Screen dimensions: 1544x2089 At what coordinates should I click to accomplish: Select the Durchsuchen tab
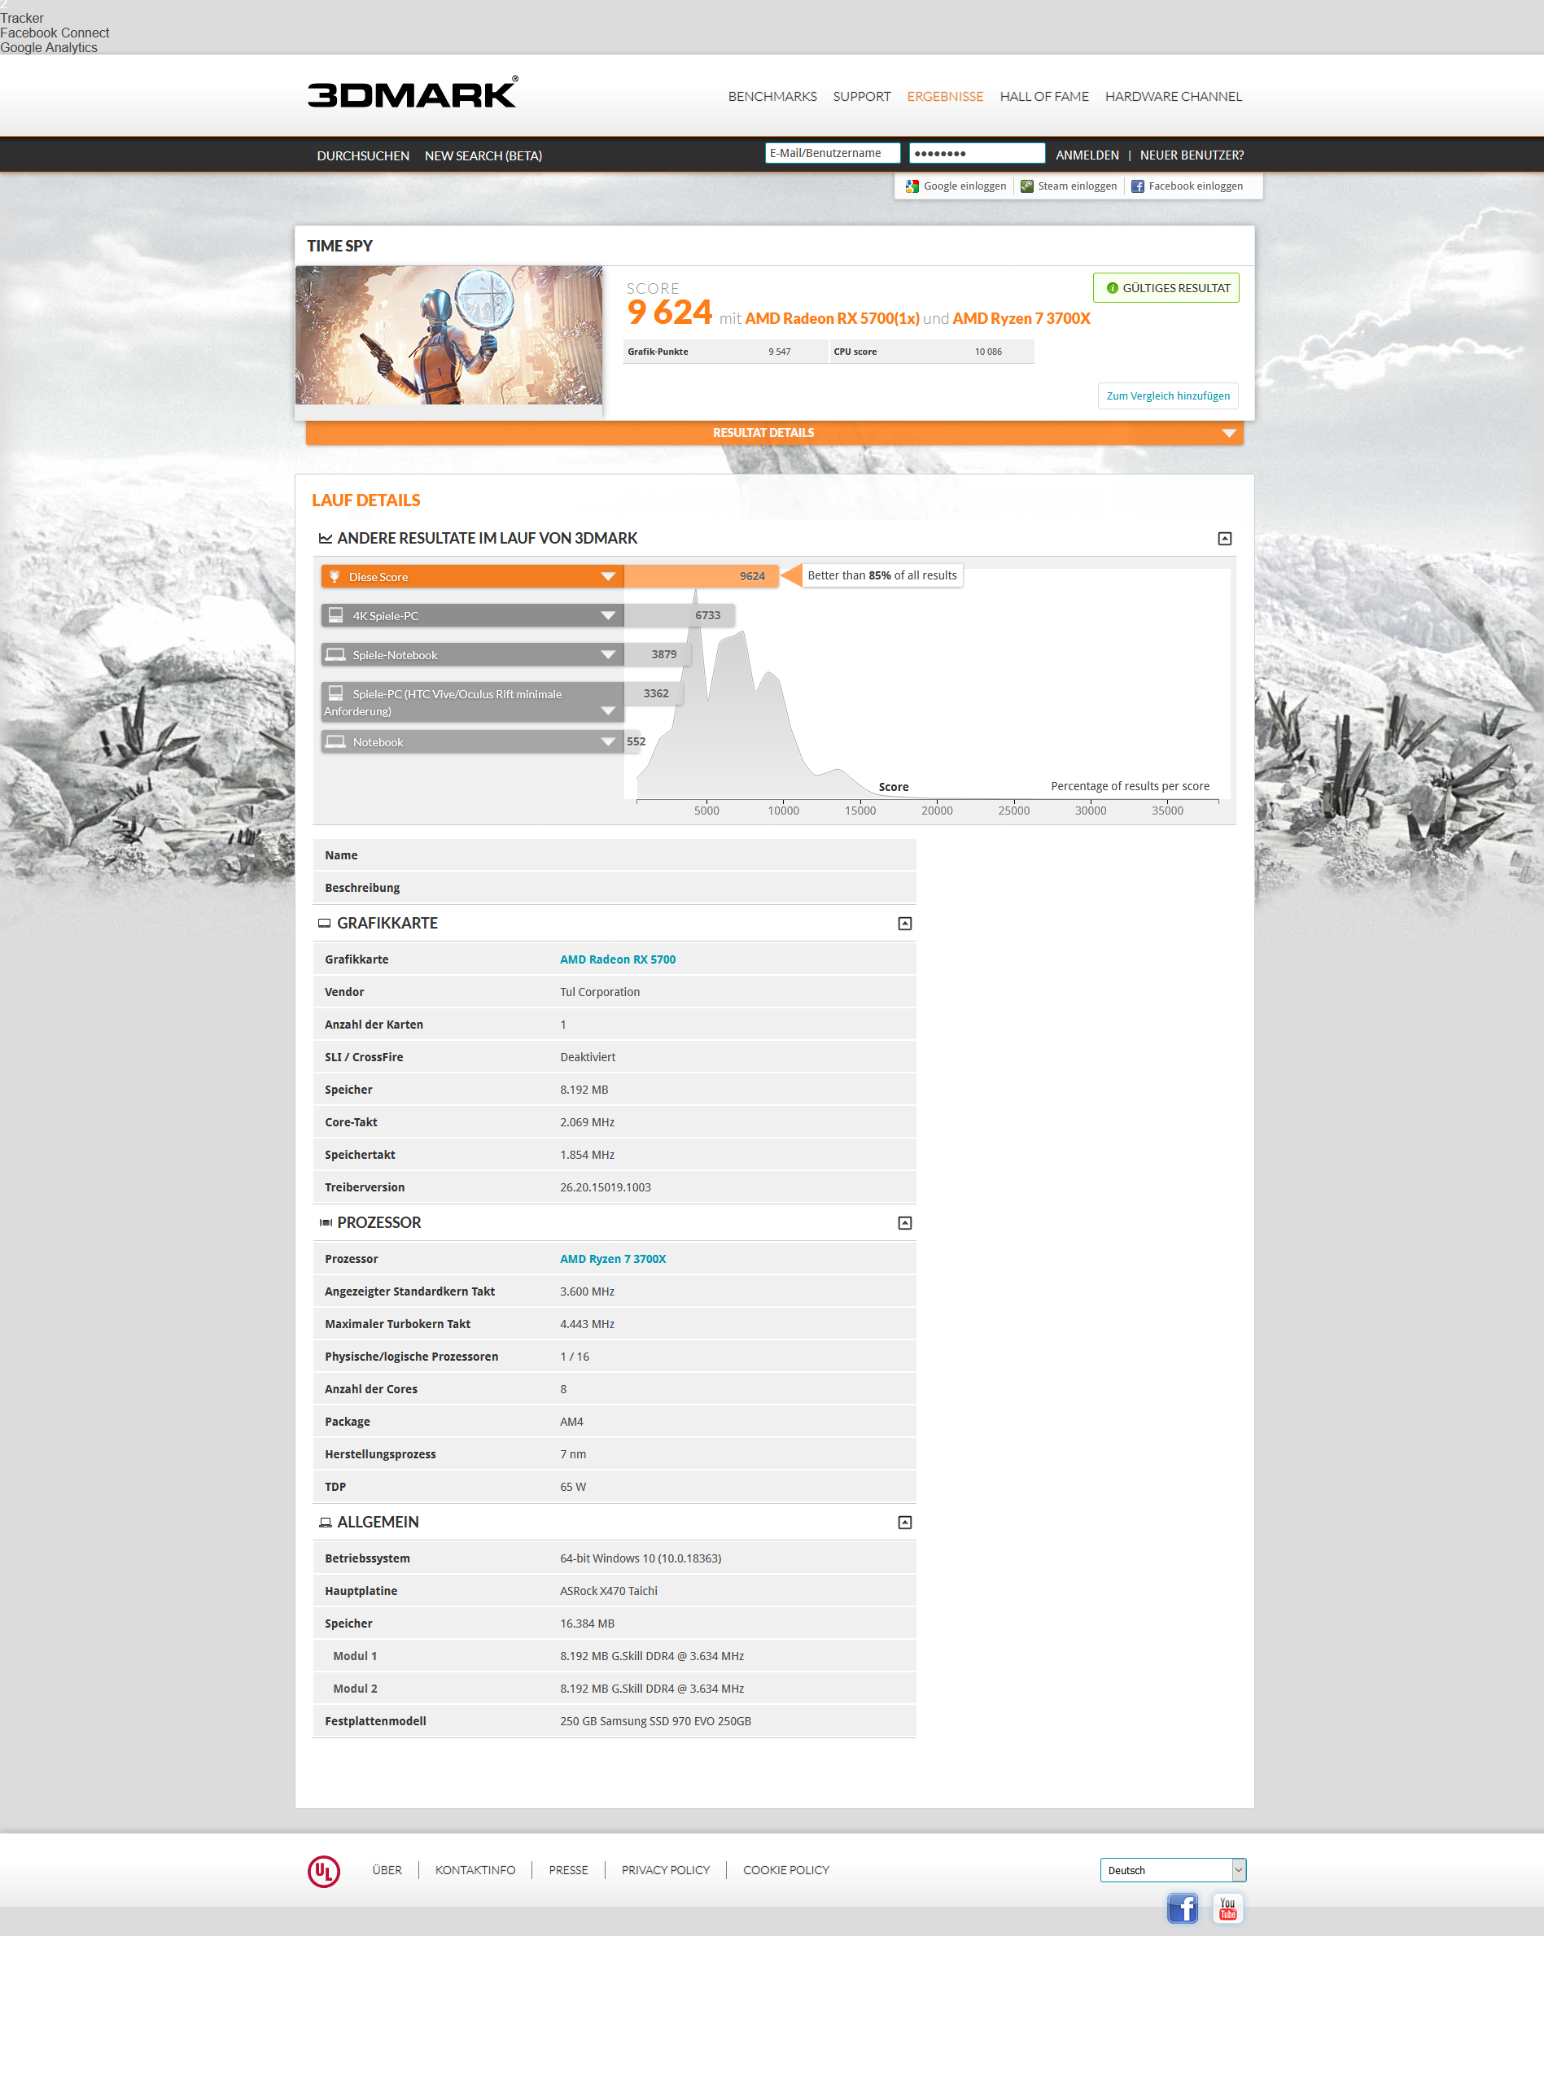[363, 155]
